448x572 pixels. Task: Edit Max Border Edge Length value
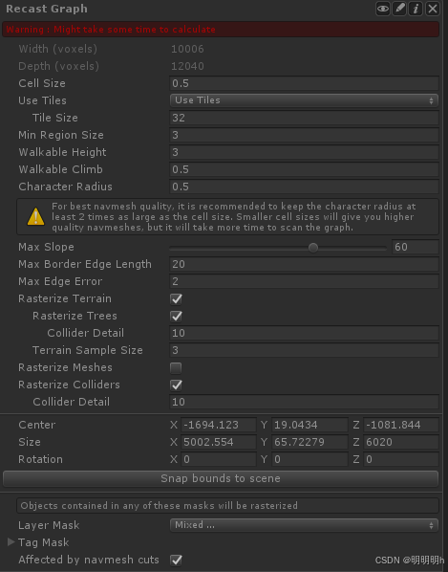click(x=304, y=264)
